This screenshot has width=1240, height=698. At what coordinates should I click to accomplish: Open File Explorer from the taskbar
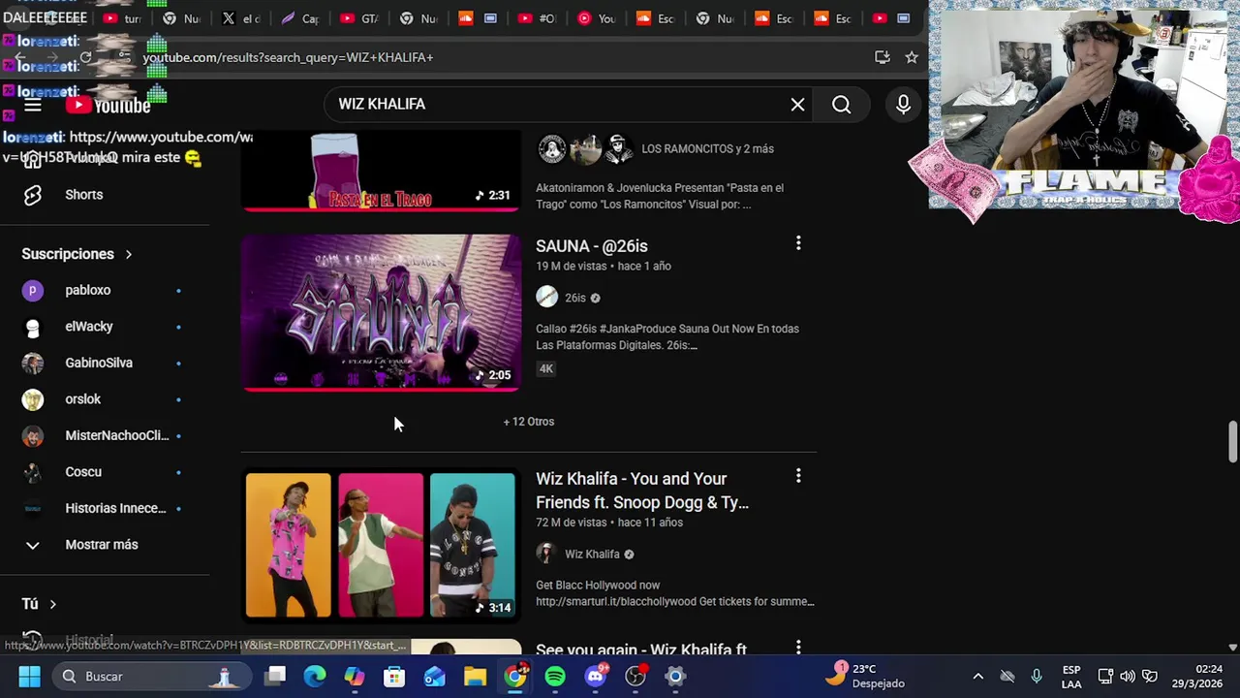pos(475,676)
